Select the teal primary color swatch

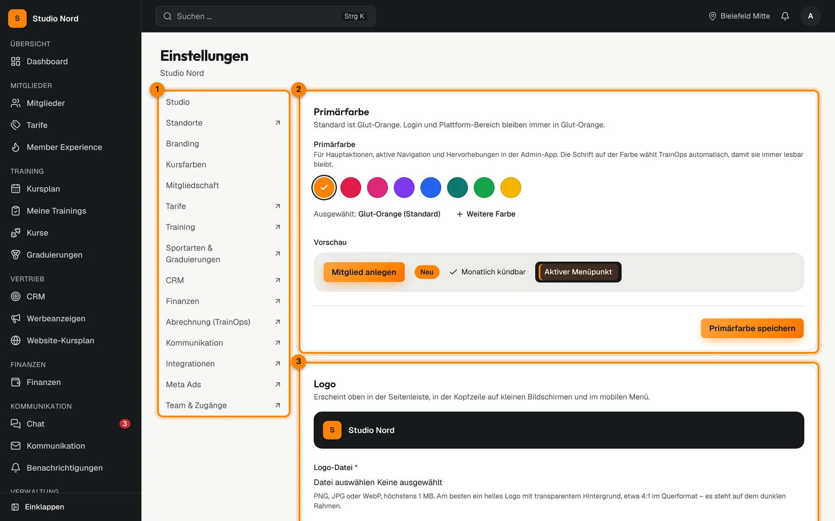457,188
